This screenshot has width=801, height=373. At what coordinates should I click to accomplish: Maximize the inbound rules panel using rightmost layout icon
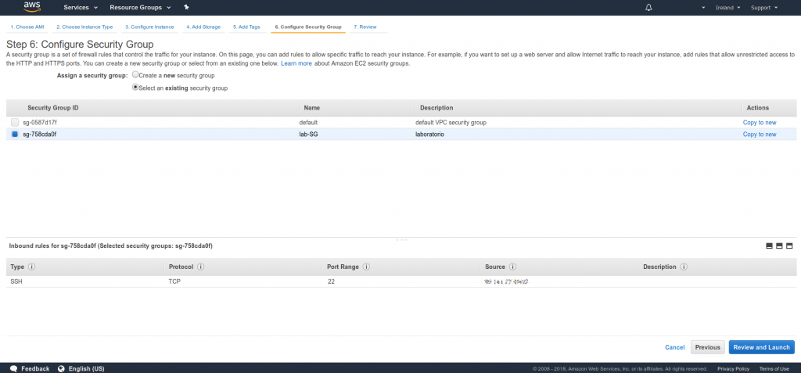point(789,246)
